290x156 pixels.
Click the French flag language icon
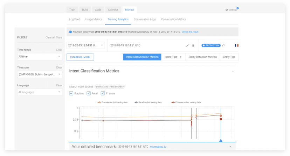tap(237, 45)
